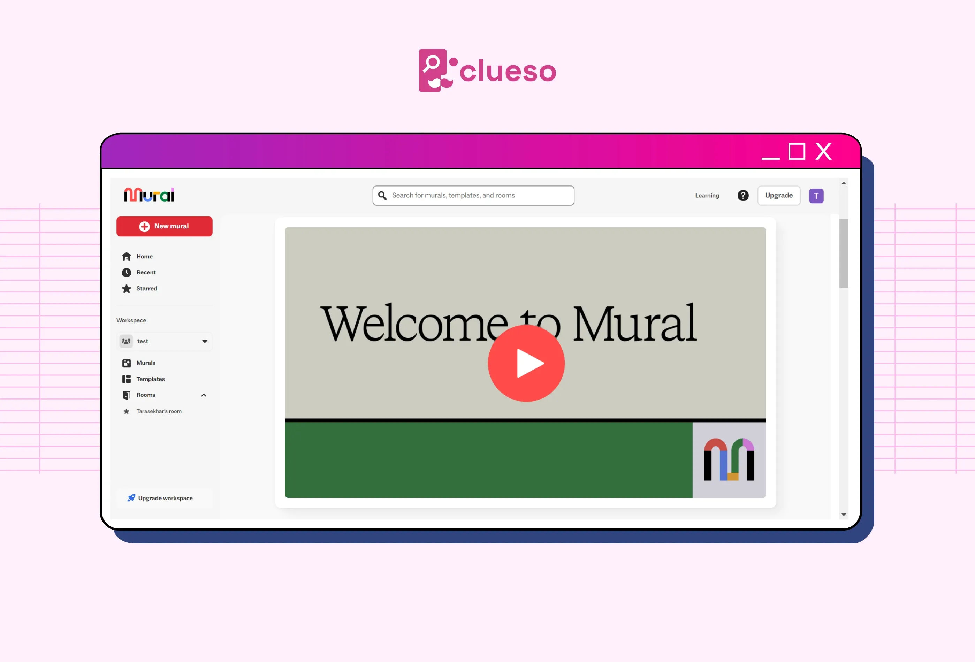
Task: Click the Rooms door icon
Action: pos(126,395)
